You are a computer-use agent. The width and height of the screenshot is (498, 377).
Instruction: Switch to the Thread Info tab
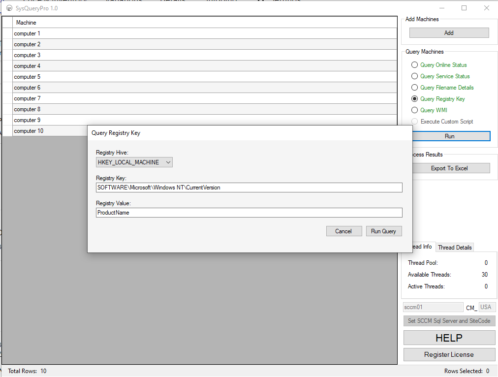[x=421, y=247]
